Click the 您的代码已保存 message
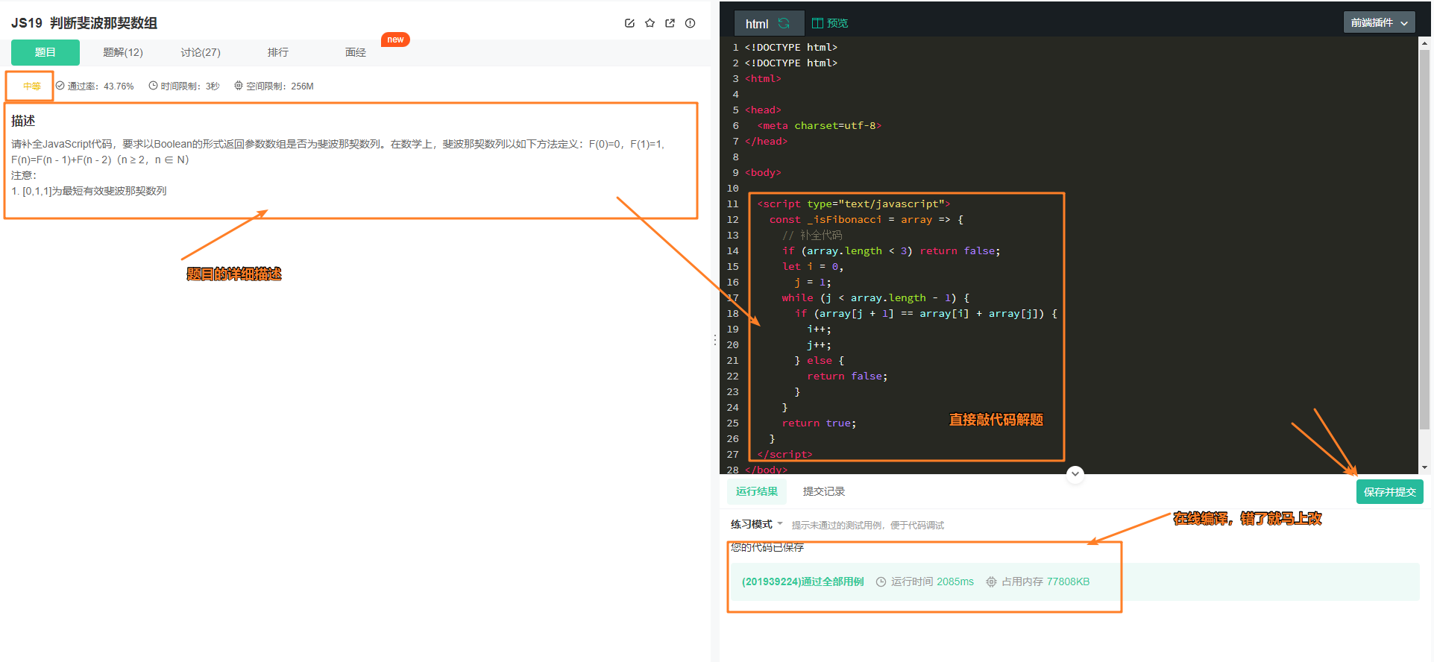1434x662 pixels. click(x=767, y=547)
